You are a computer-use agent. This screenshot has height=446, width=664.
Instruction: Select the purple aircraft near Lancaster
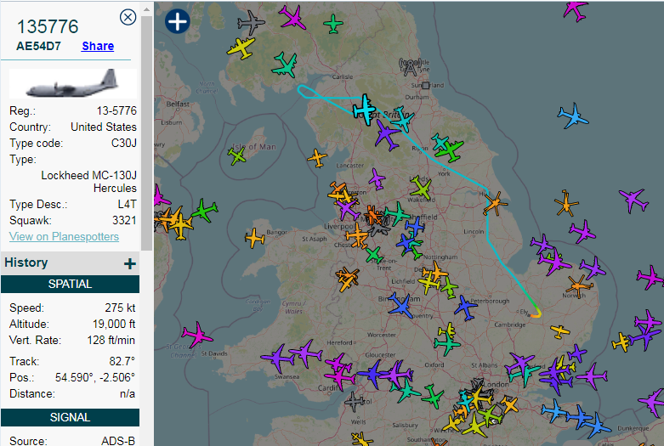[377, 179]
